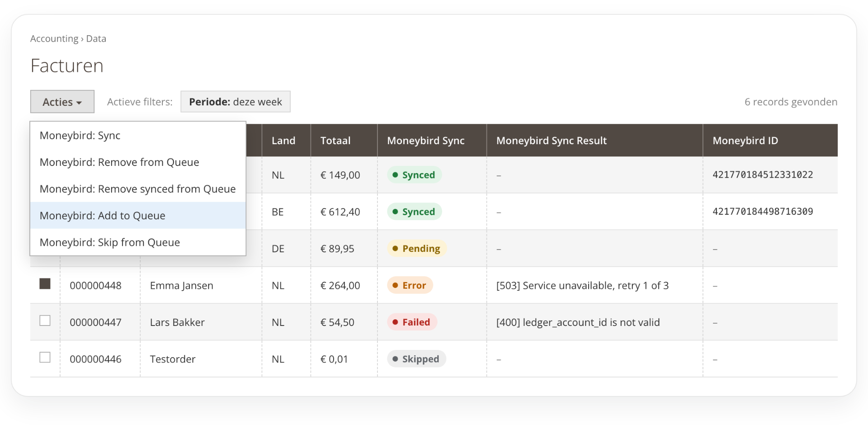Screen dimensions: 868x434
Task: Sort by the Moneybird Sync column header
Action: click(x=432, y=141)
